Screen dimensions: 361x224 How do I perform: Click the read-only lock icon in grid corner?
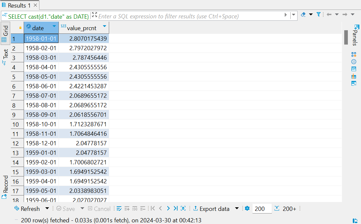[x=20, y=28]
